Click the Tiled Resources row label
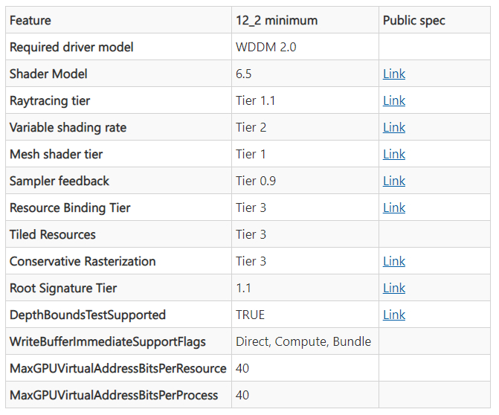The image size is (499, 415). pyautogui.click(x=53, y=235)
